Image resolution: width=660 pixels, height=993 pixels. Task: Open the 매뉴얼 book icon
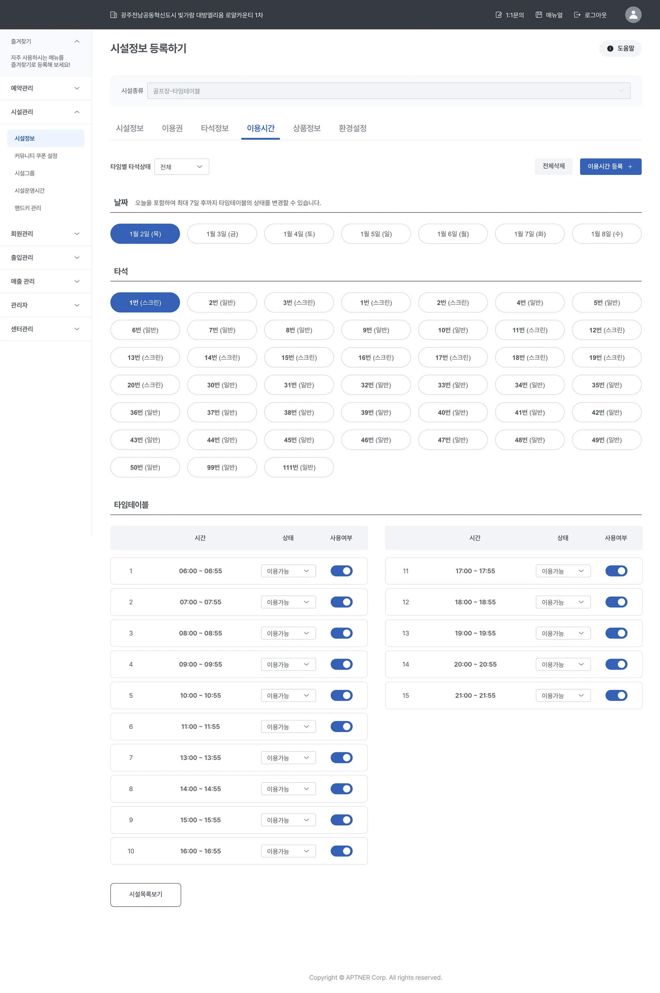click(x=539, y=15)
